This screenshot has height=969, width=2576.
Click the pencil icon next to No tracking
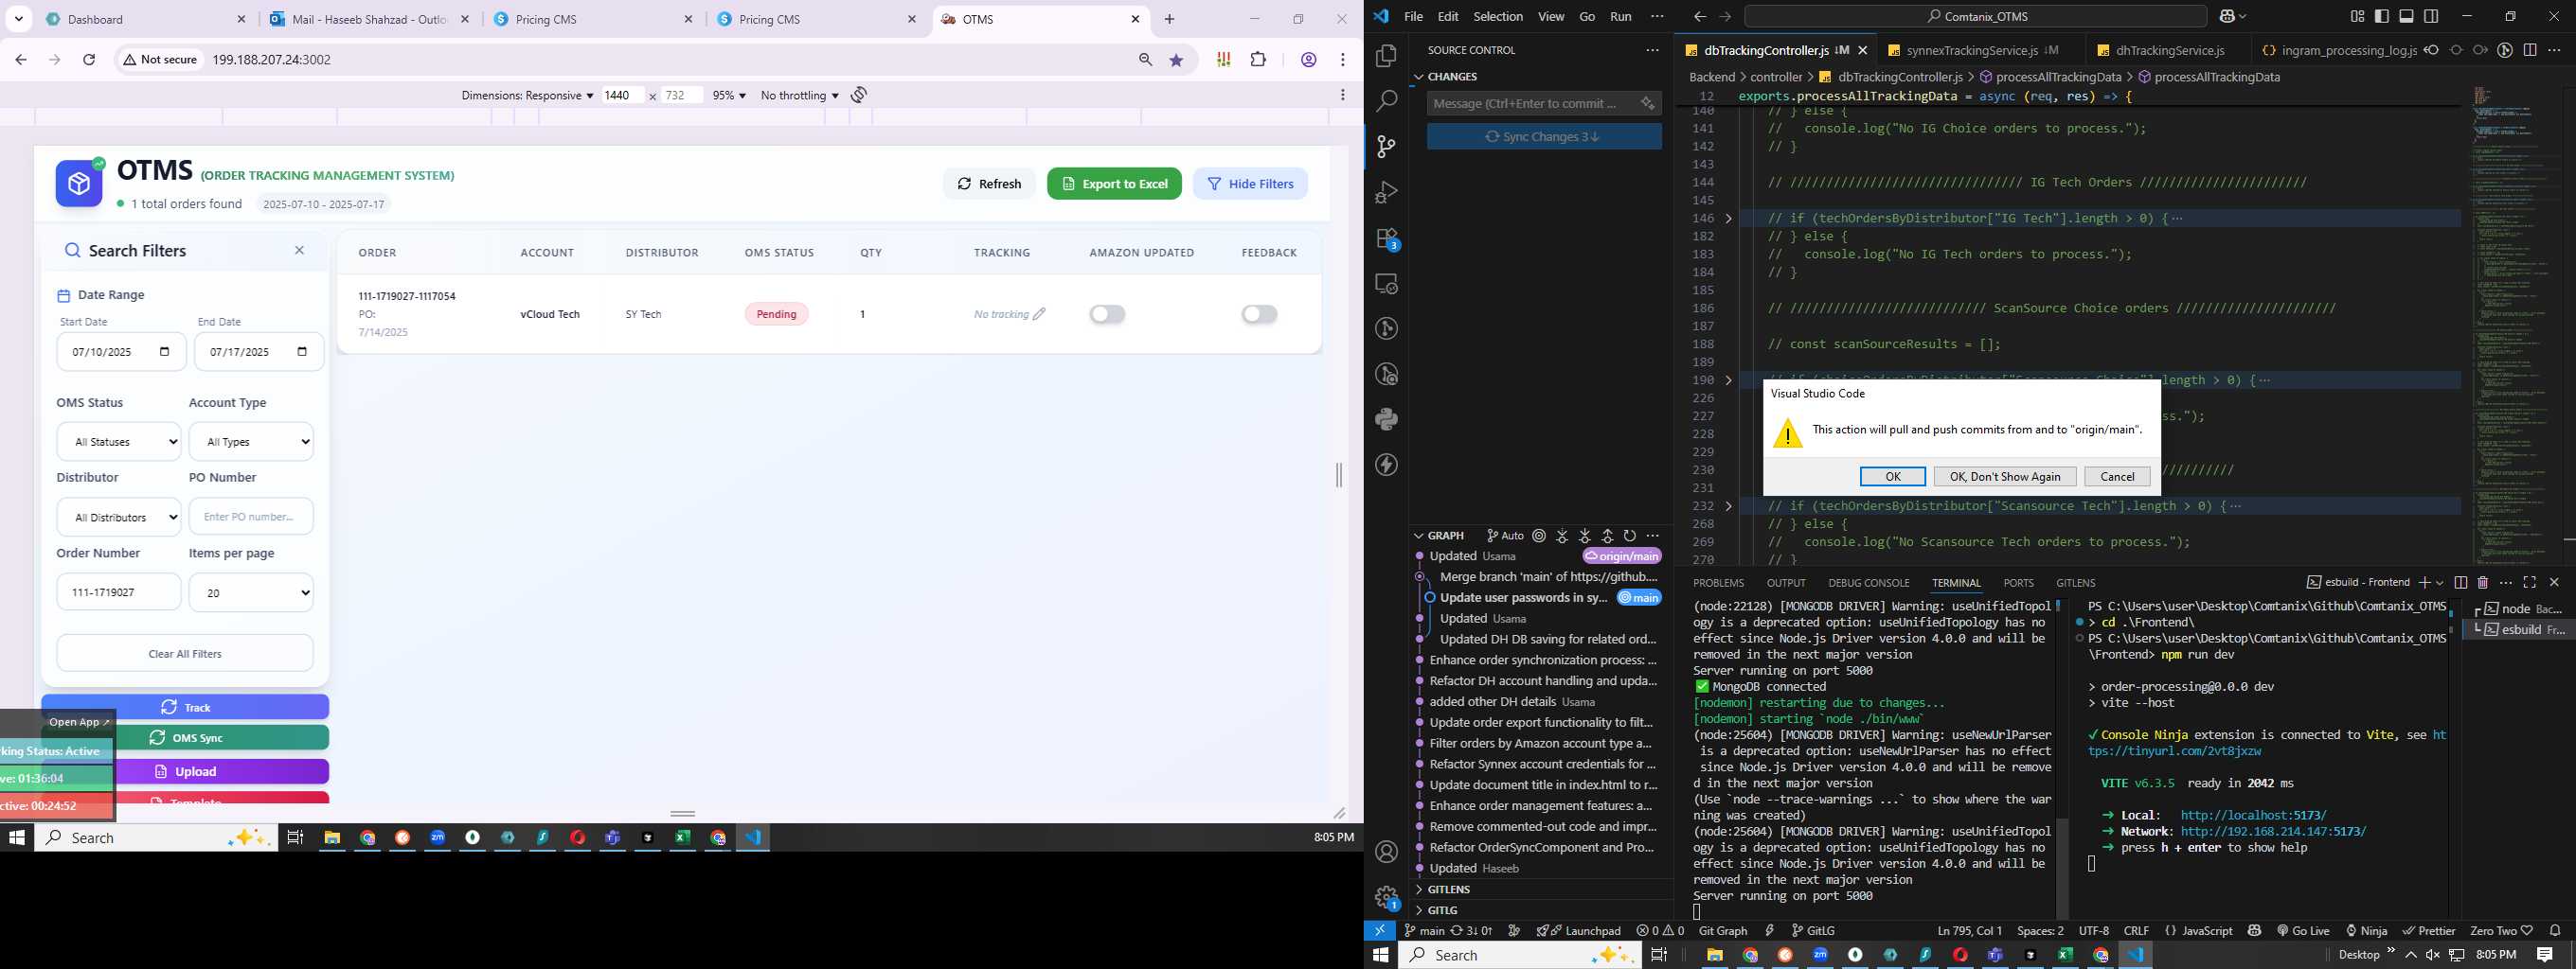(1040, 313)
